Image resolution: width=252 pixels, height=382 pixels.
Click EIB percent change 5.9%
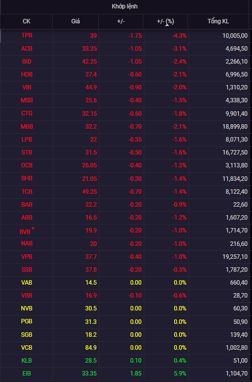coord(180,374)
